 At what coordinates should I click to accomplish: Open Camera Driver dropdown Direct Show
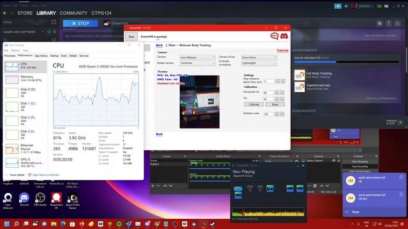coord(259,57)
